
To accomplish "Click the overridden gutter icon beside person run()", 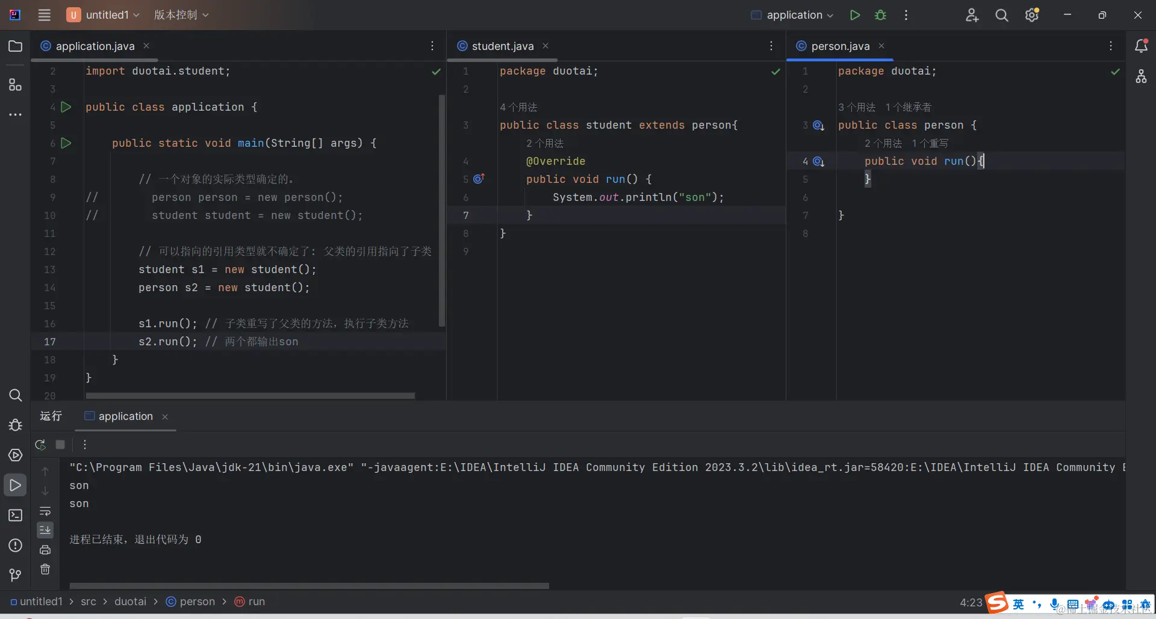I will [x=818, y=161].
